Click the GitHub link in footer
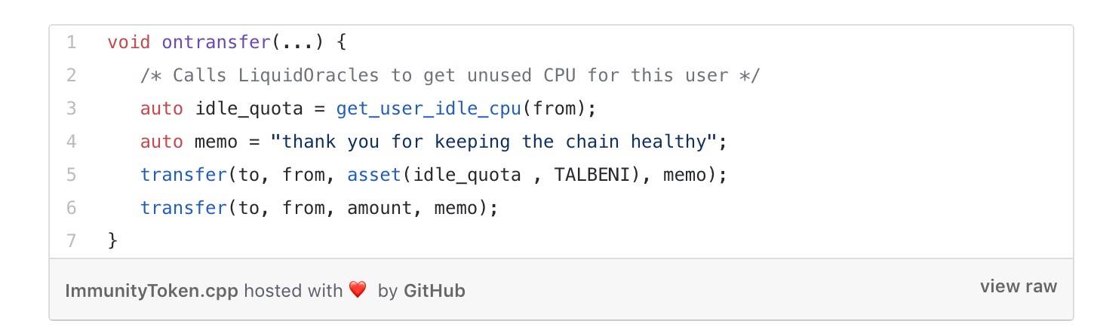Image resolution: width=1097 pixels, height=330 pixels. (x=434, y=290)
